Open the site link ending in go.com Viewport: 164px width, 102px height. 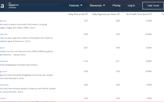pos(3,71)
